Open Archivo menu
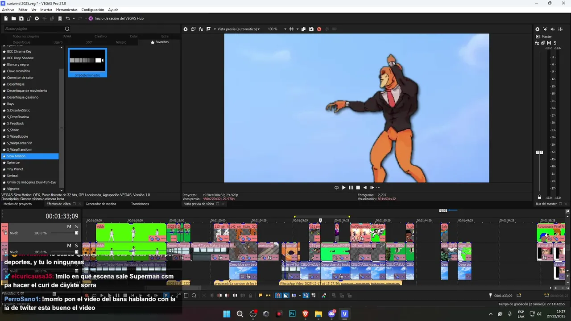The width and height of the screenshot is (571, 321). coord(8,10)
